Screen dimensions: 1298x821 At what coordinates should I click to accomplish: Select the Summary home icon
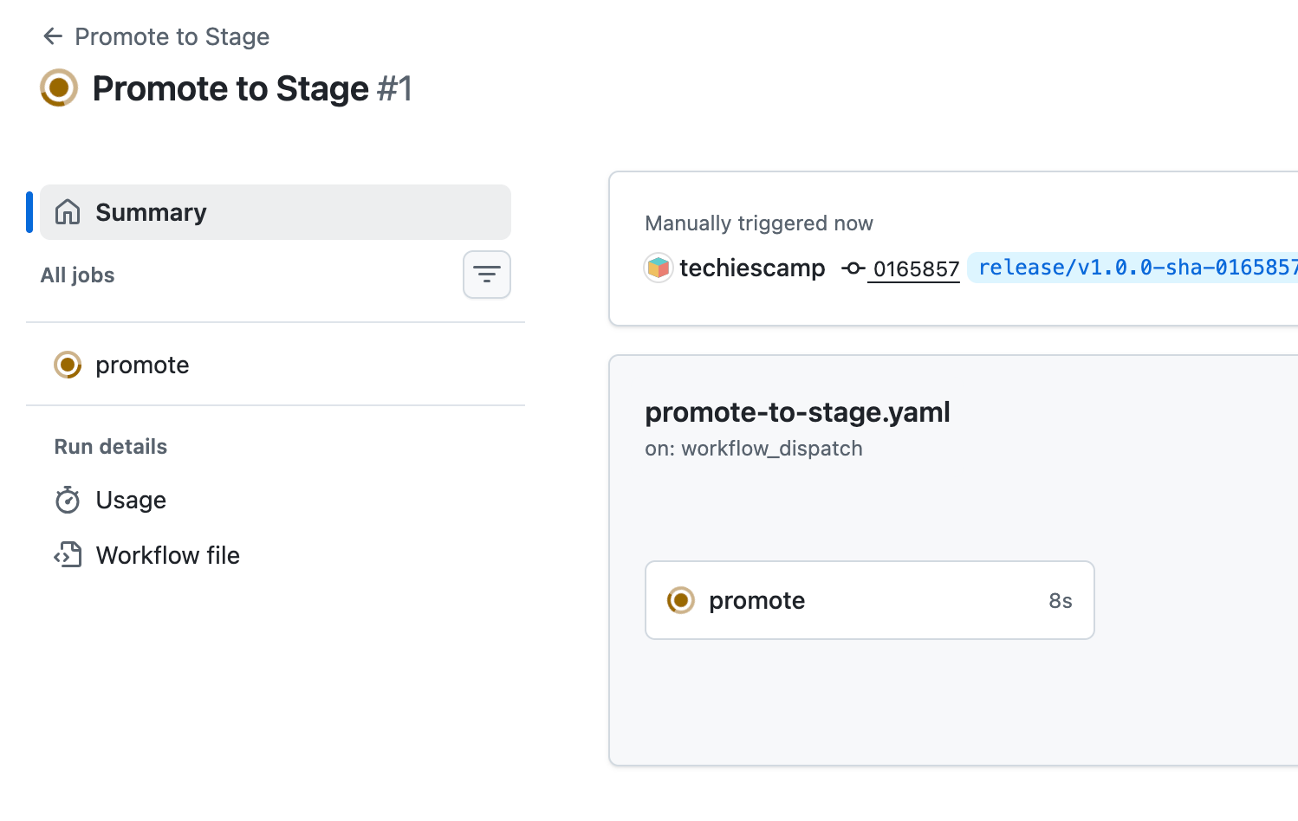68,211
